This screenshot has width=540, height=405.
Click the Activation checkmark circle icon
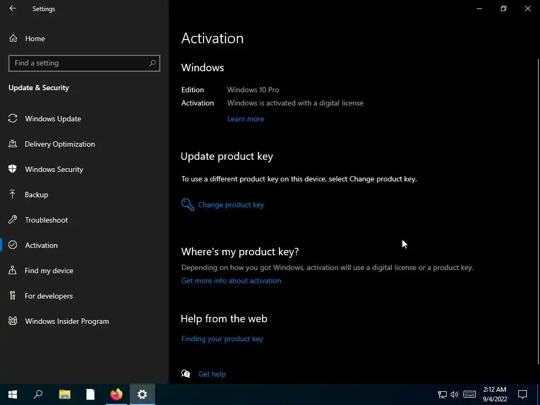[x=13, y=245]
